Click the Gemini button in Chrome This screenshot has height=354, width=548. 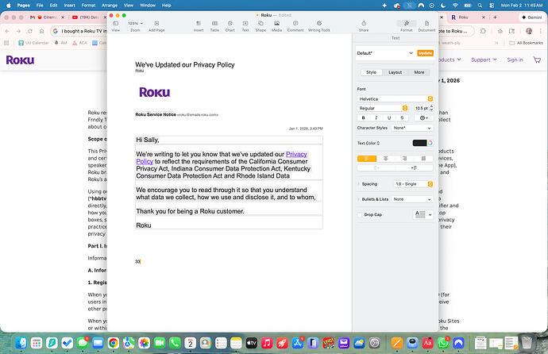click(x=532, y=17)
